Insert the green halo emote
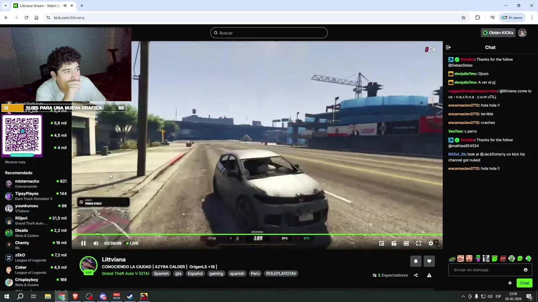Image resolution: width=538 pixels, height=302 pixels. pyautogui.click(x=495, y=259)
